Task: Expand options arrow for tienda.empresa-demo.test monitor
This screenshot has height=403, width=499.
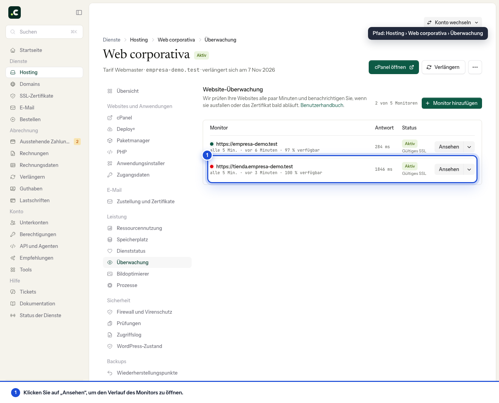Action: 469,169
